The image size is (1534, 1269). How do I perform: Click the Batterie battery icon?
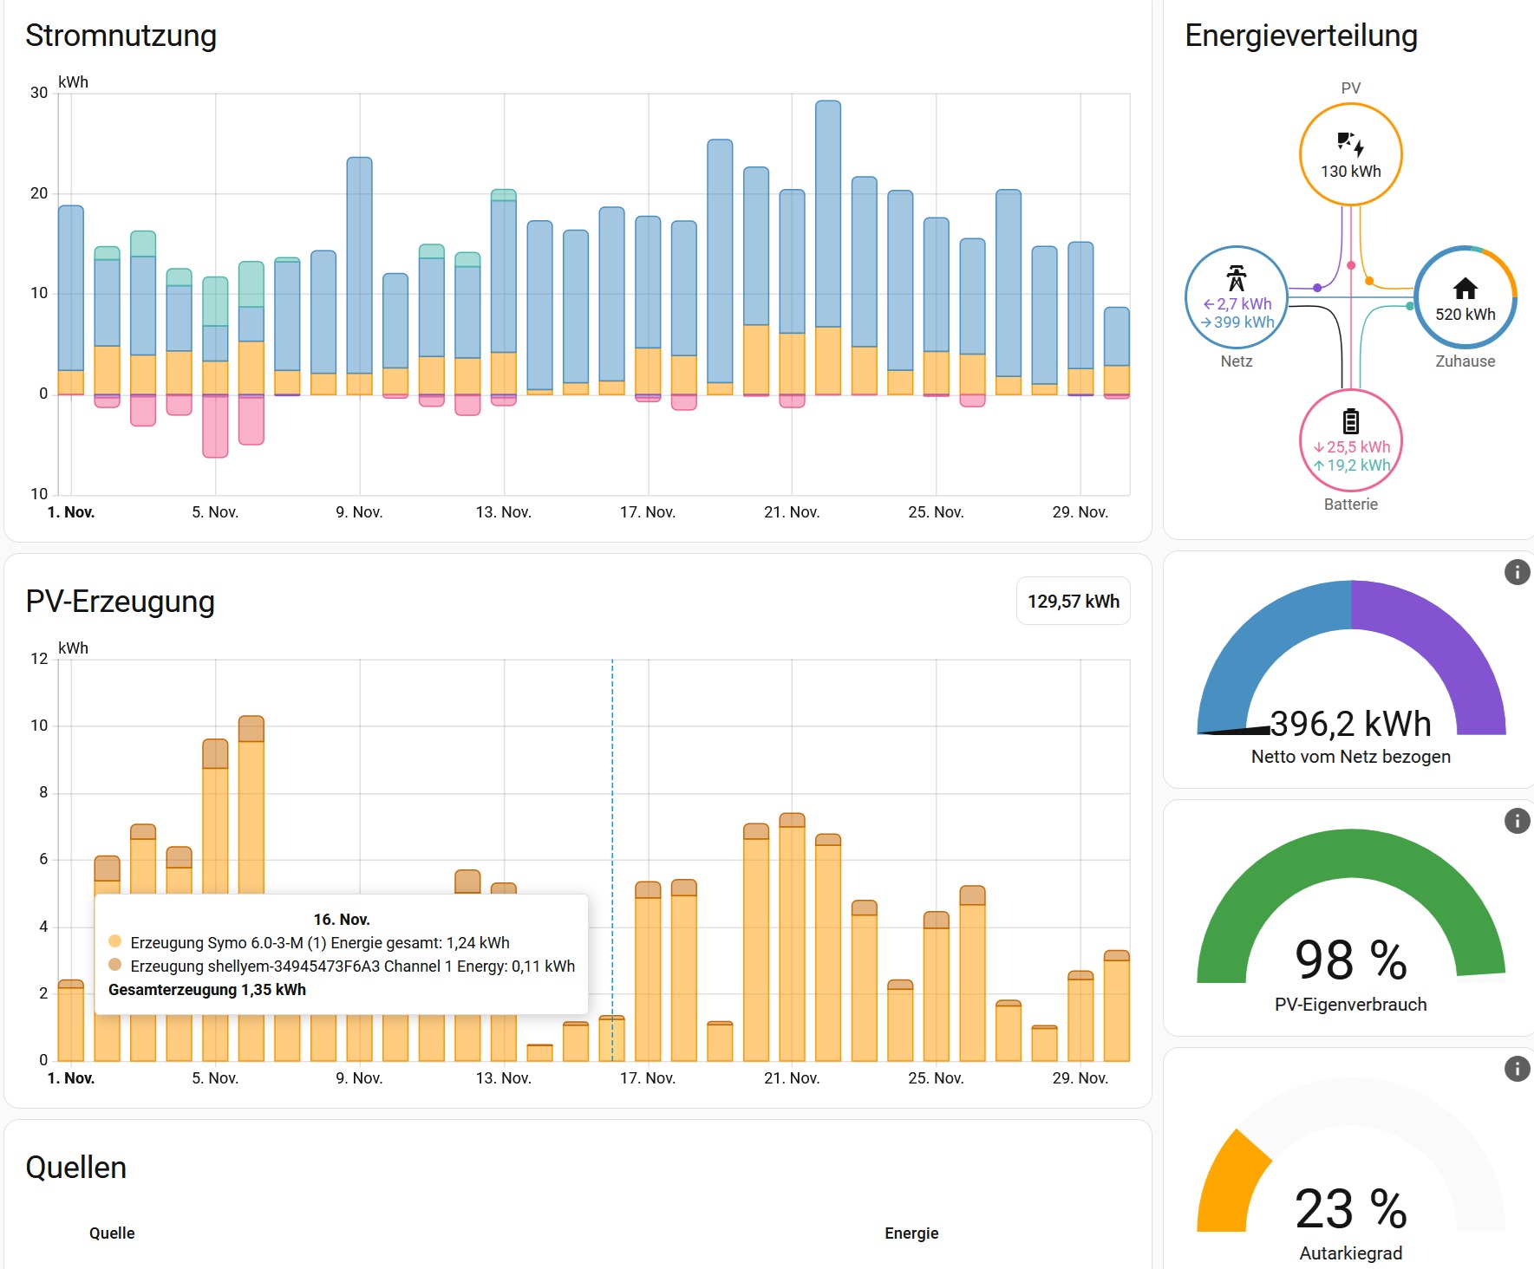point(1350,421)
